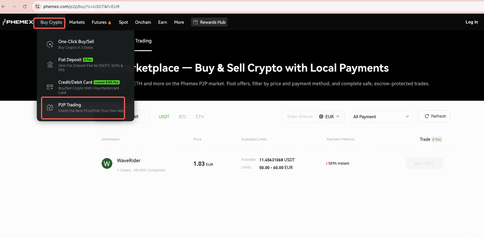Click the flame icon next to Futures

click(110, 23)
